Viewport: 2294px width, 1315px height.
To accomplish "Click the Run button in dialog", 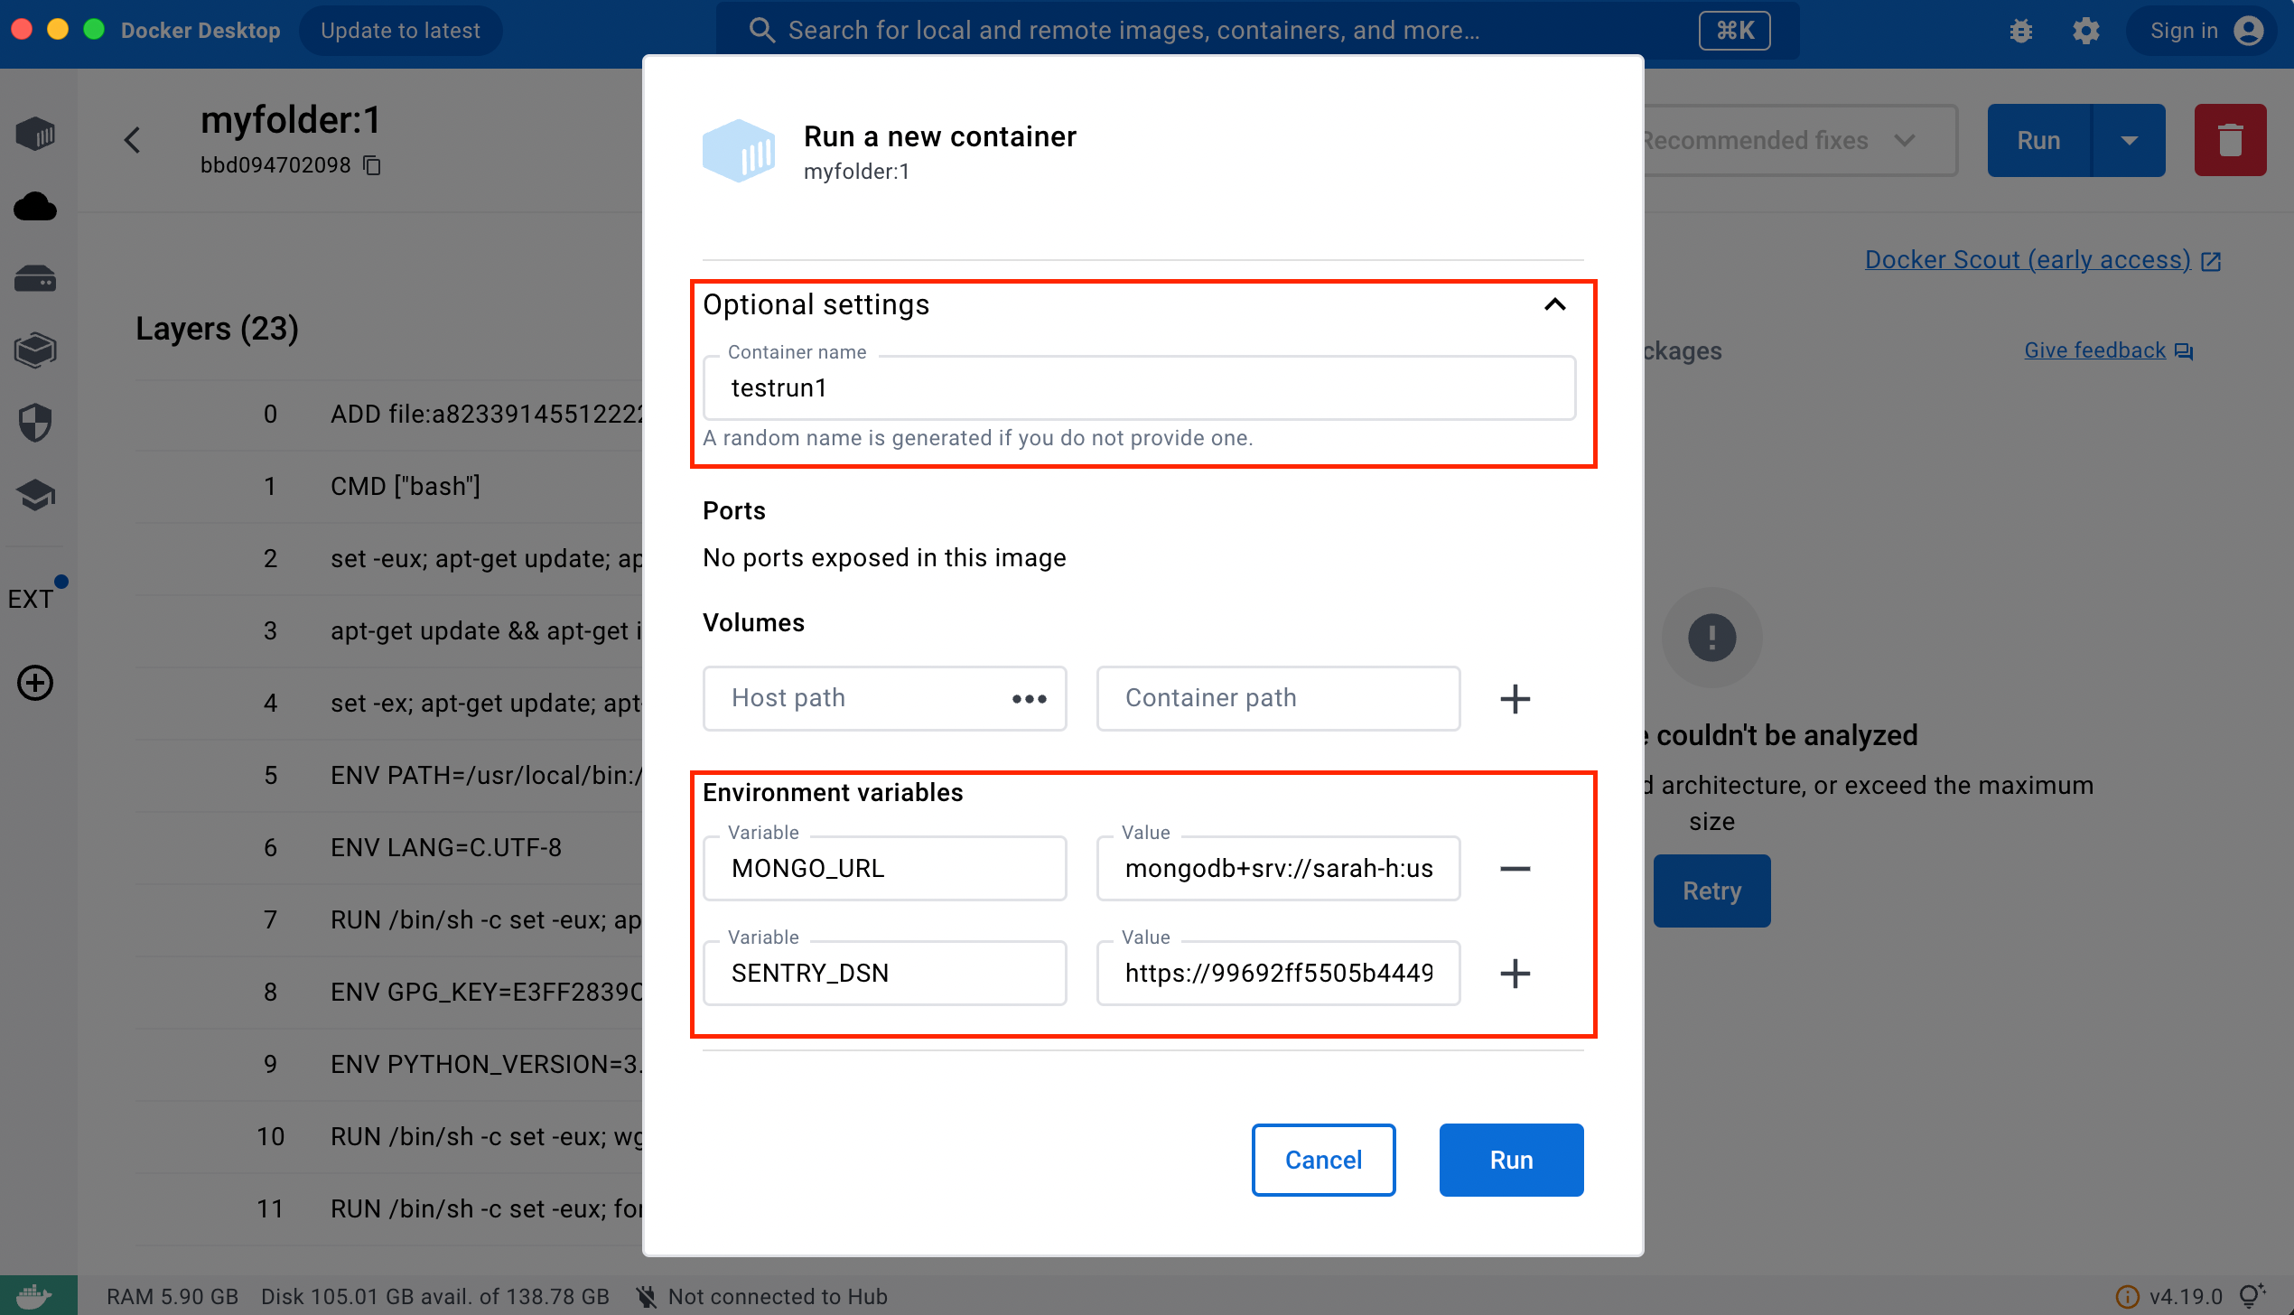I will click(1511, 1160).
